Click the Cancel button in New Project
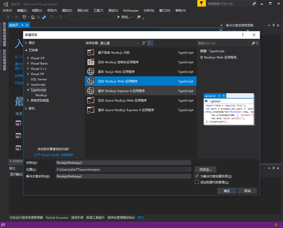 [247, 191]
